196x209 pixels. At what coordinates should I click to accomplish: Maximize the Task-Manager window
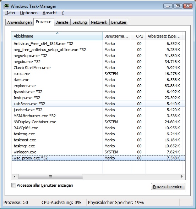[178, 6]
